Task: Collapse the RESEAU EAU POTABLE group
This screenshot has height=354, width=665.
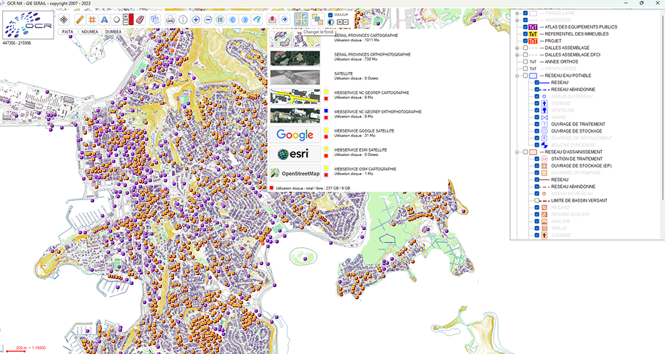Action: tap(517, 76)
